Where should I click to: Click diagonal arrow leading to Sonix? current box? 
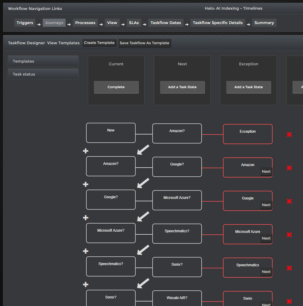pos(143,283)
